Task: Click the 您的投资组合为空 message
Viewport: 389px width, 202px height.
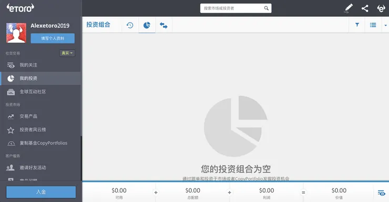Action: tap(236, 169)
